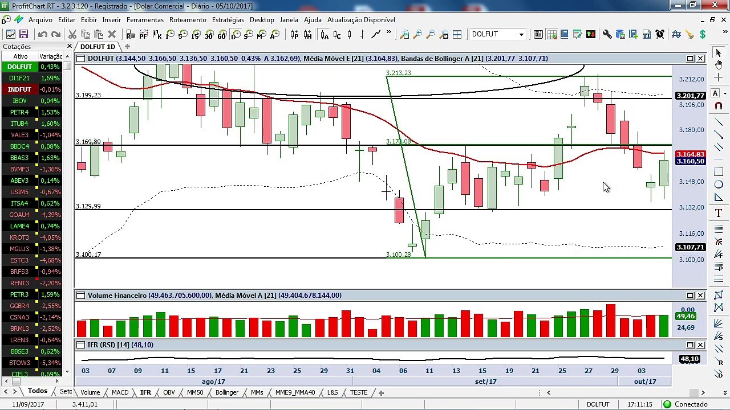The image size is (730, 410).
Task: Click the undo arrow icon
Action: click(42, 34)
